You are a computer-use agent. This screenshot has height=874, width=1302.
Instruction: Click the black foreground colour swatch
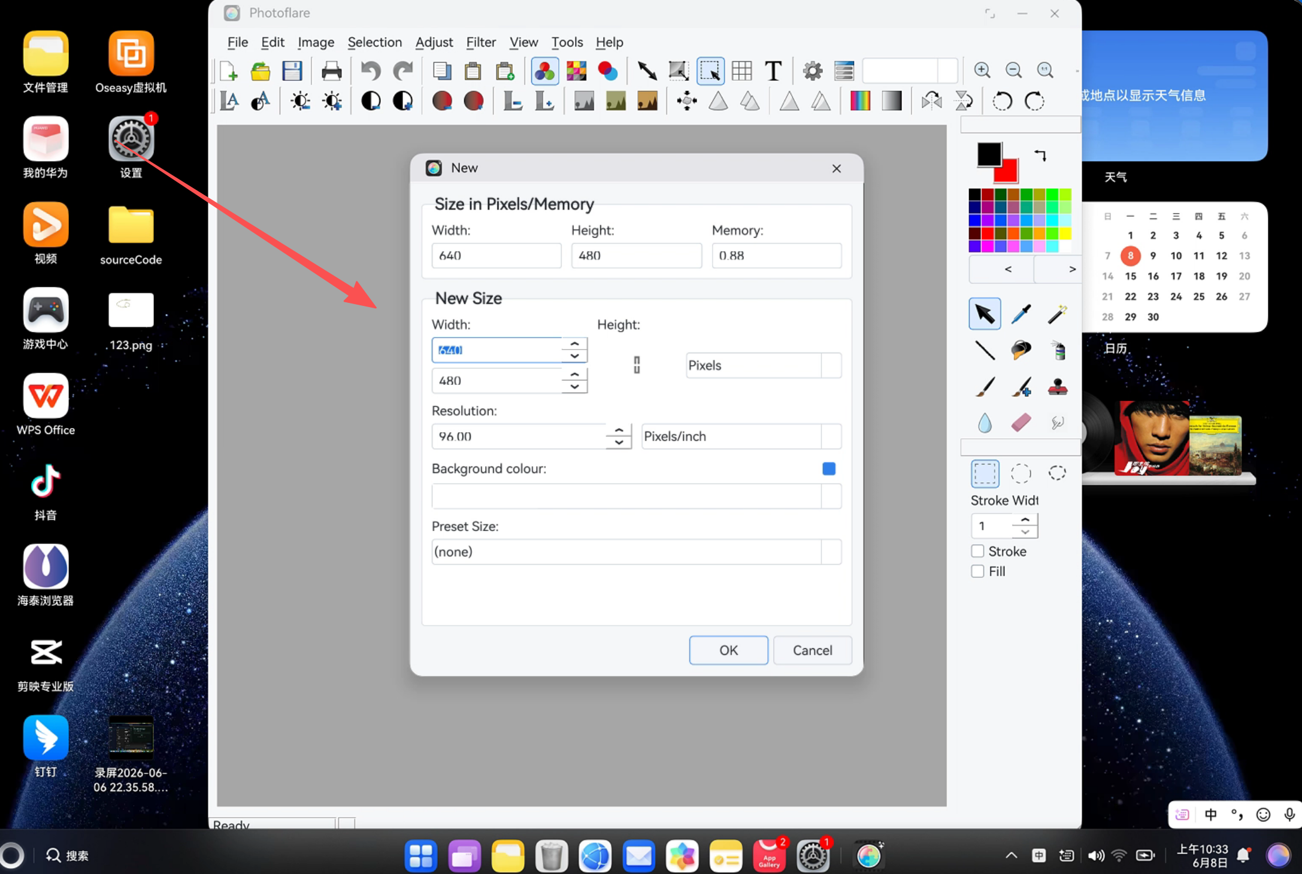point(989,154)
